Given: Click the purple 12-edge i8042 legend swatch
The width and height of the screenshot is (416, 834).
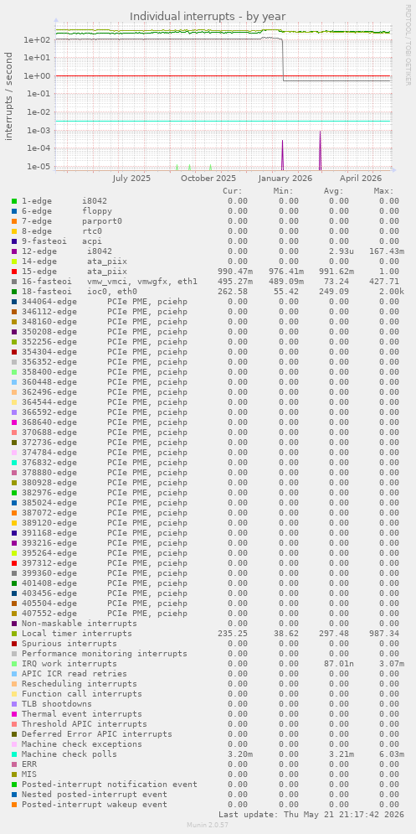Looking at the screenshot, I should (14, 251).
